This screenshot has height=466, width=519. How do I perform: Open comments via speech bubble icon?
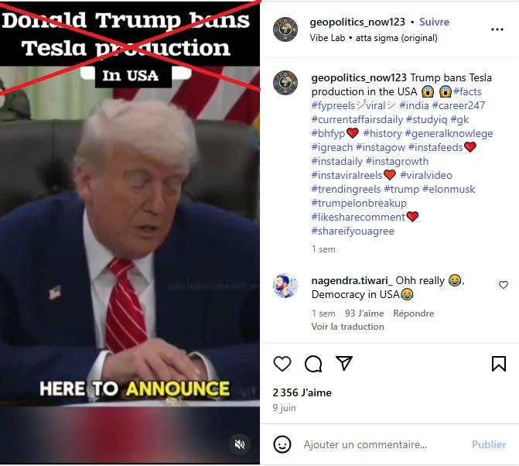coord(313,364)
